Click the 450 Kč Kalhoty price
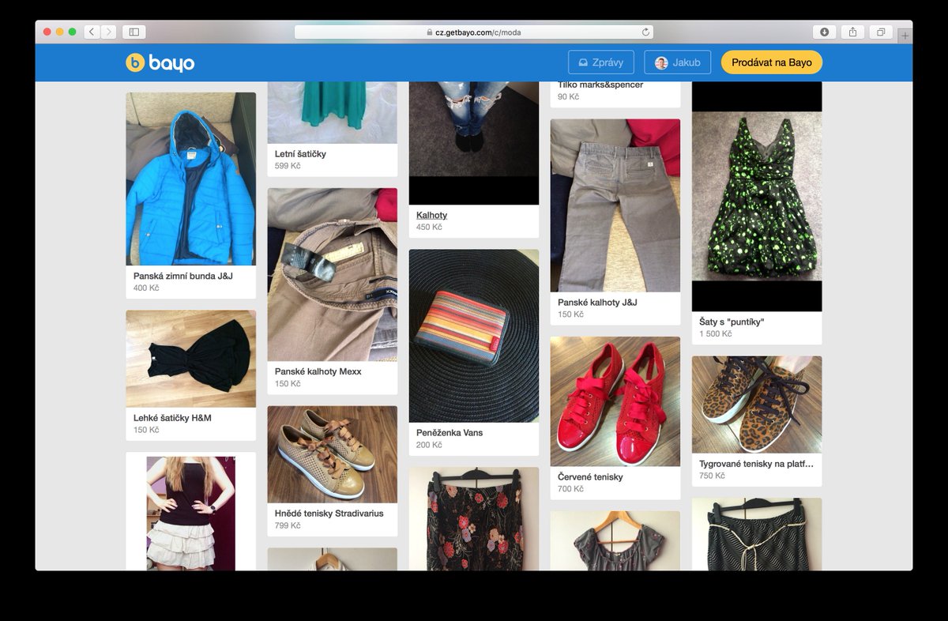 429,227
